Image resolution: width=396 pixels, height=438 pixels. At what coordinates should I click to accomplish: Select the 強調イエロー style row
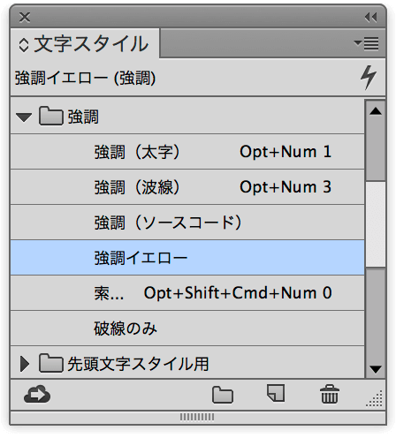pyautogui.click(x=187, y=258)
